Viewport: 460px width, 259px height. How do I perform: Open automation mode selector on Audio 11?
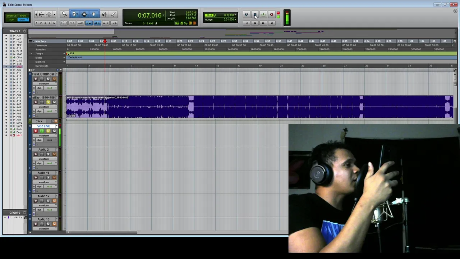[50, 186]
